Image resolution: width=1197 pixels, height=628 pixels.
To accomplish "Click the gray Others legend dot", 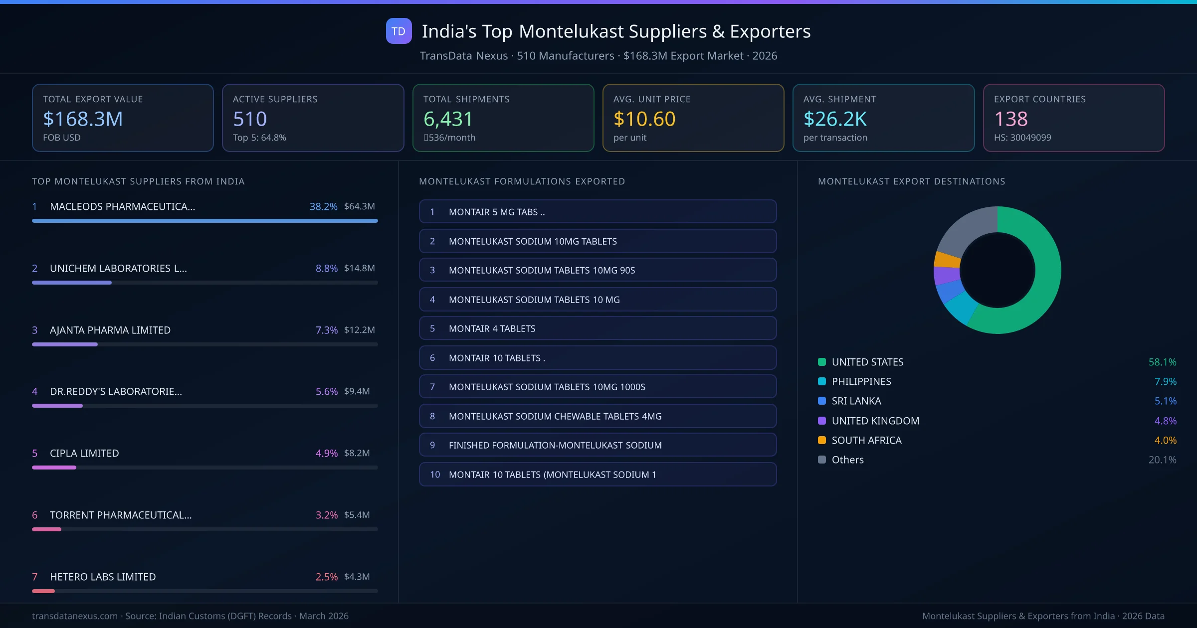I will point(821,460).
